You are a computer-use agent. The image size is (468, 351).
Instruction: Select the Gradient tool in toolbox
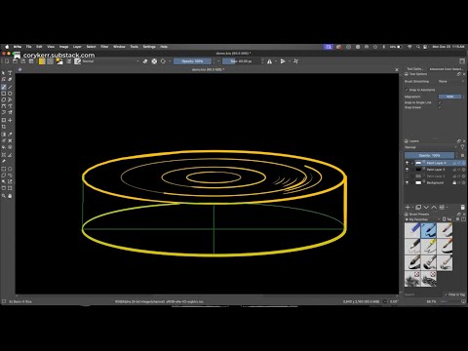(x=4, y=135)
